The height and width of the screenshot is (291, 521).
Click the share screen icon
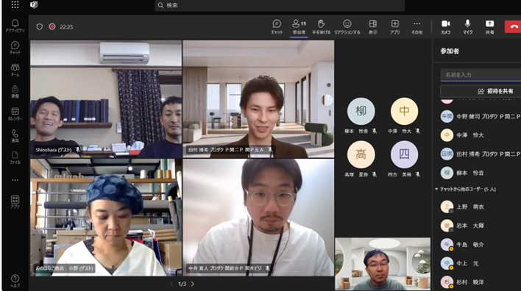(x=490, y=27)
